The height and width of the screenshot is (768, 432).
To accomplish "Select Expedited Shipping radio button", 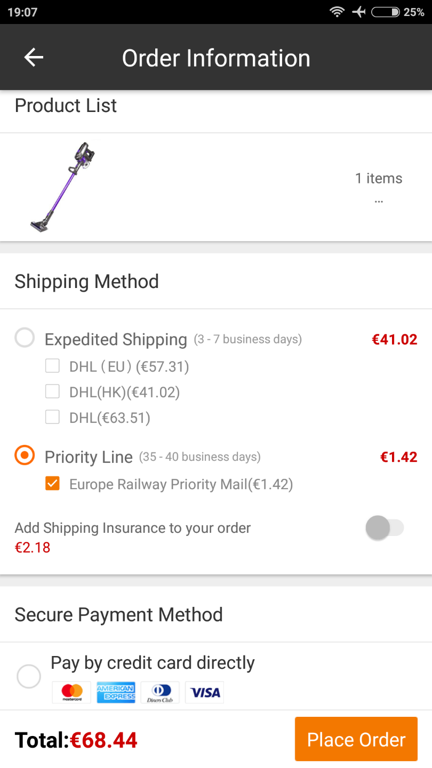I will [25, 338].
